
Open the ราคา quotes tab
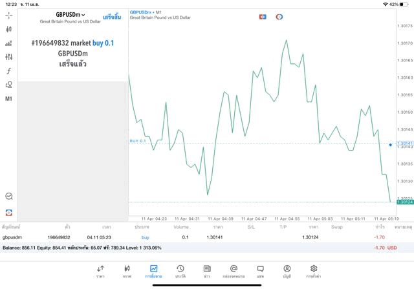[100, 272]
